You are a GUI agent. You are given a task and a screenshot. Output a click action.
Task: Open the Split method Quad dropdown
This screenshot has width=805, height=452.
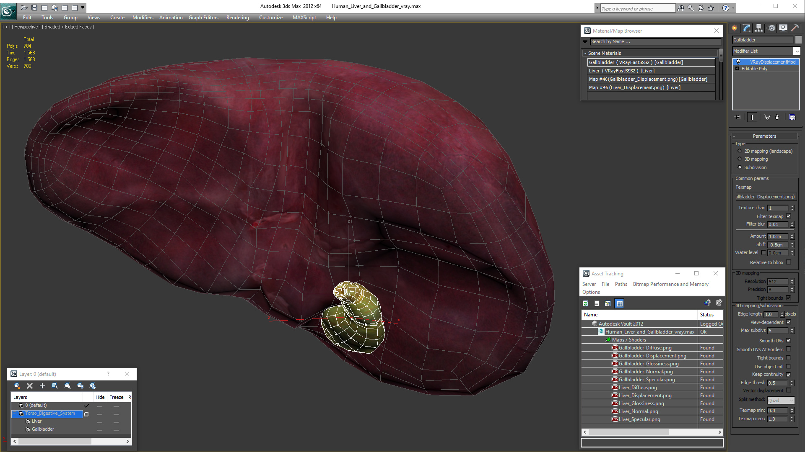[x=781, y=401]
